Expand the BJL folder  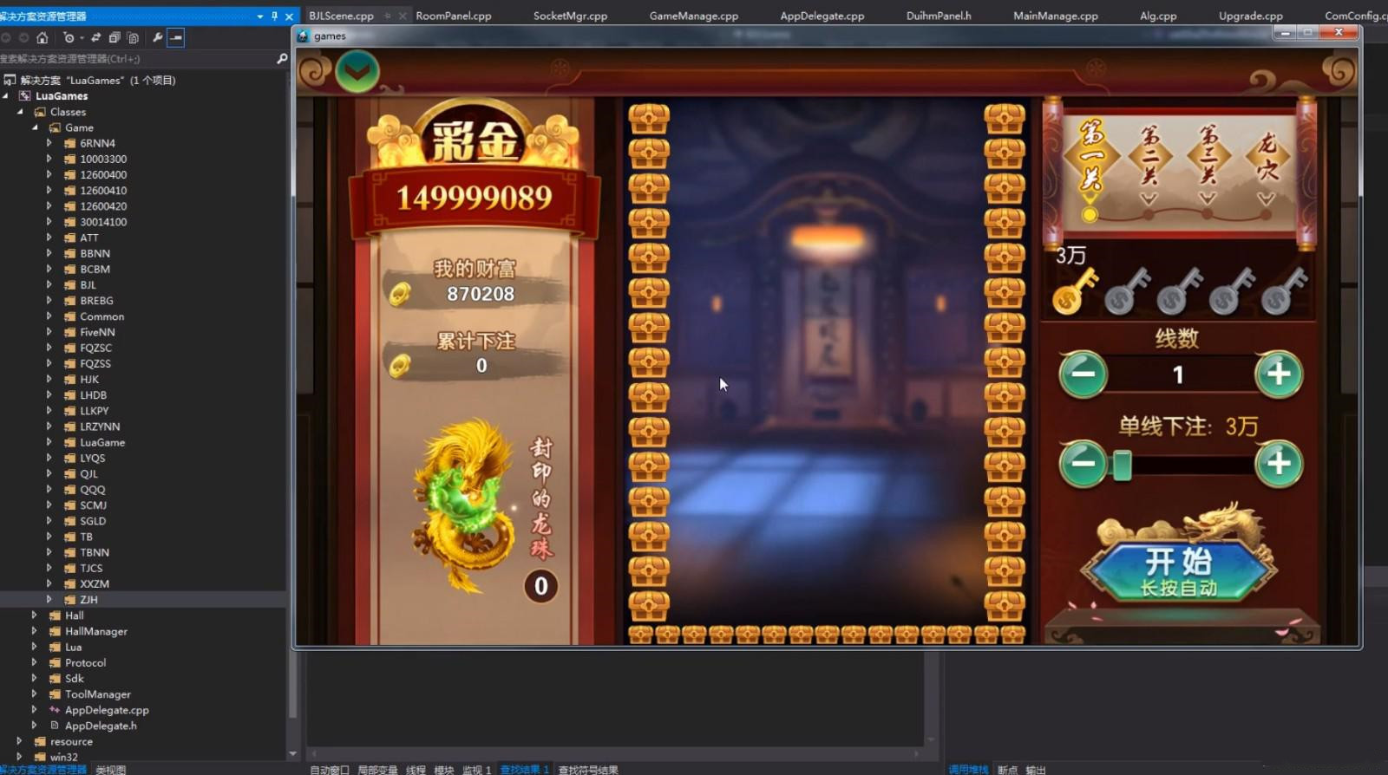[x=49, y=284]
